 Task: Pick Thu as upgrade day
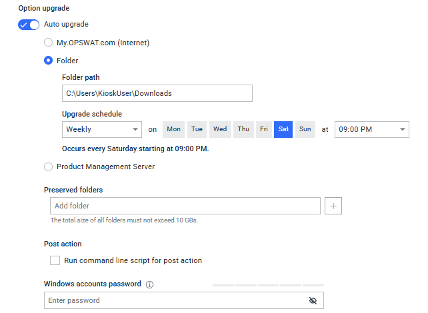coord(243,129)
